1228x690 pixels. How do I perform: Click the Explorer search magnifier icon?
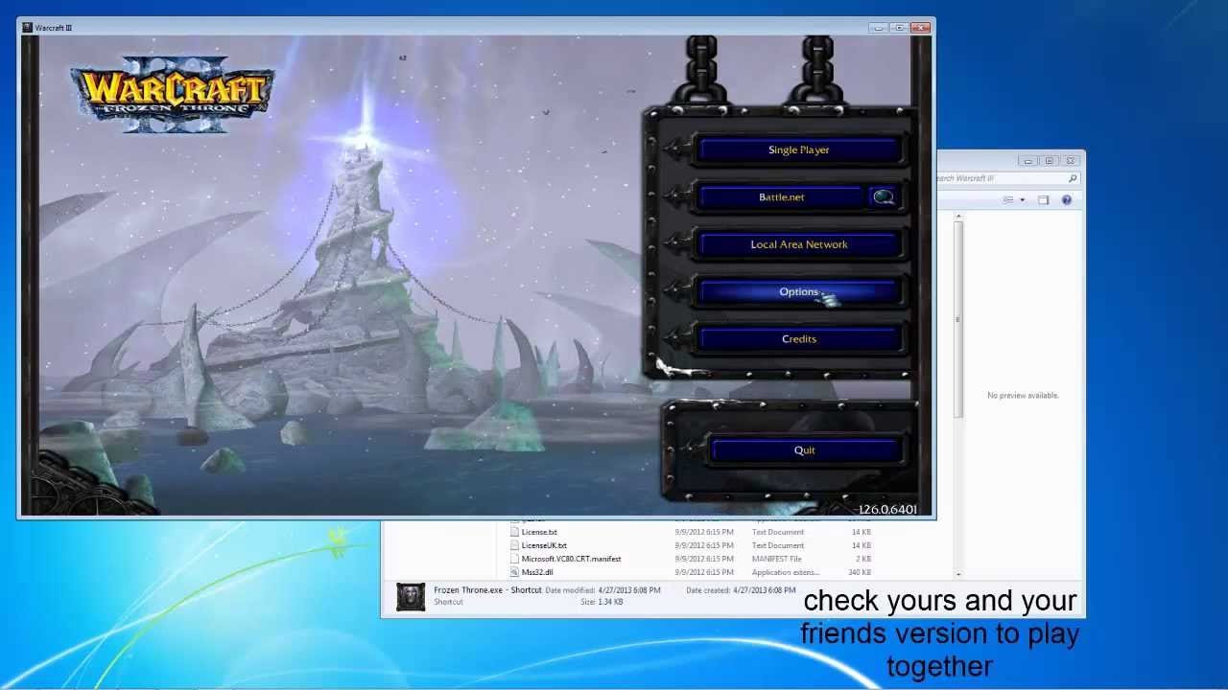tap(1073, 178)
